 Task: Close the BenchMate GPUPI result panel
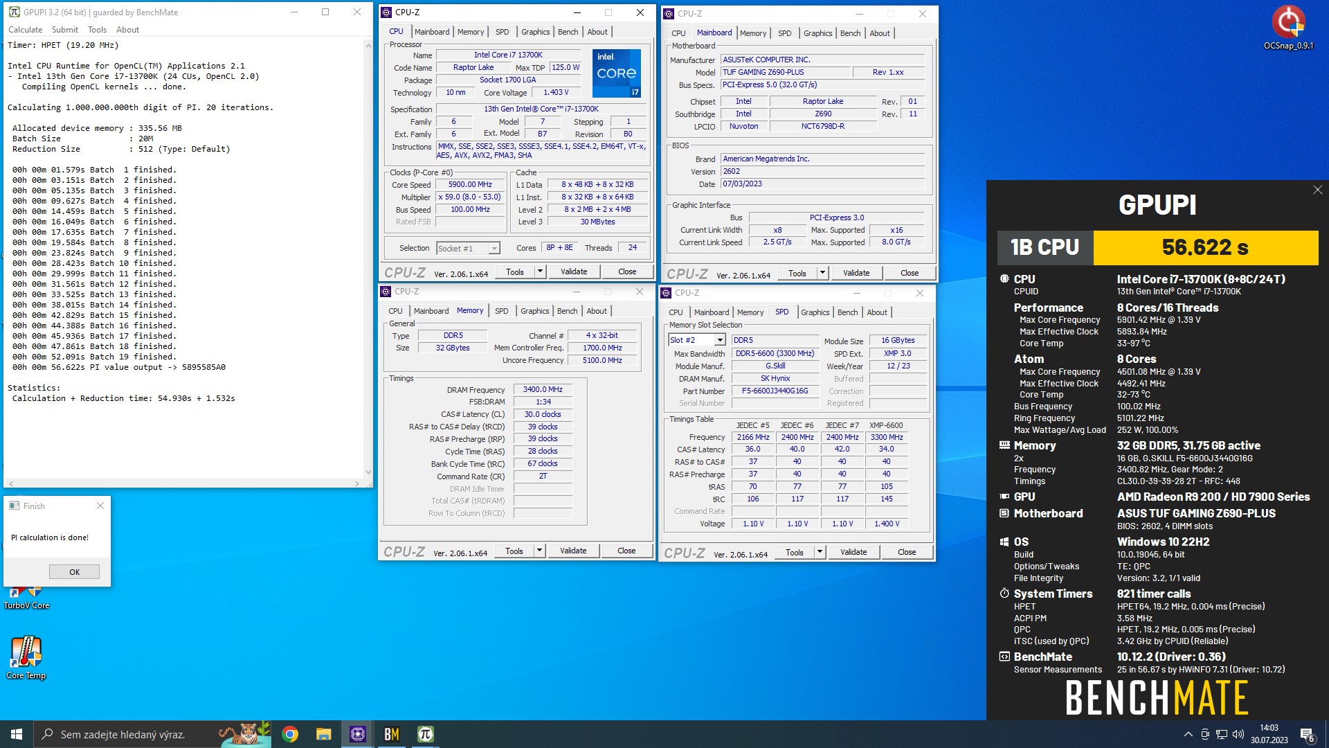coord(1317,190)
